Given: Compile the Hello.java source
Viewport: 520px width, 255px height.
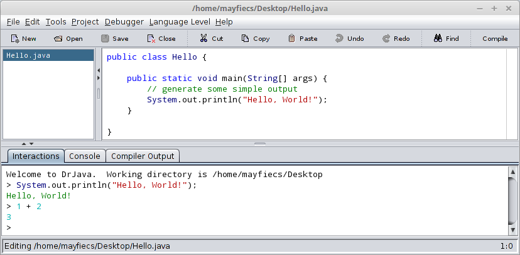Looking at the screenshot, I should [x=495, y=39].
